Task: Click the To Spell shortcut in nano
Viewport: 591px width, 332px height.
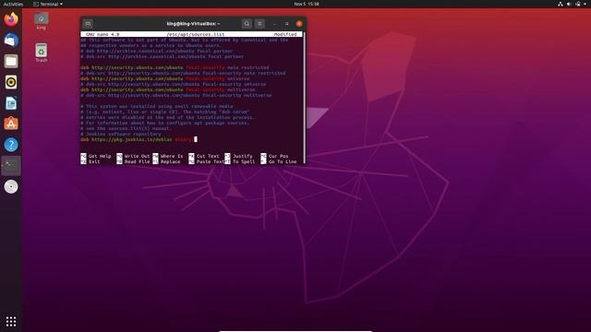Action: tap(240, 161)
